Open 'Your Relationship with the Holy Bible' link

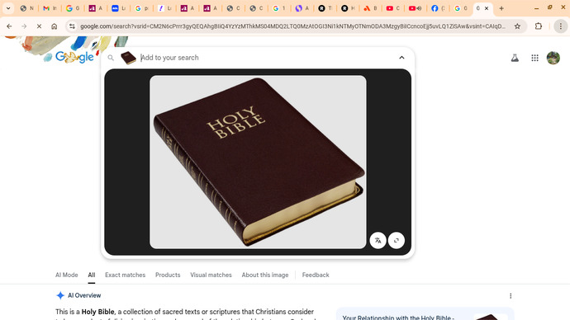[x=398, y=318]
